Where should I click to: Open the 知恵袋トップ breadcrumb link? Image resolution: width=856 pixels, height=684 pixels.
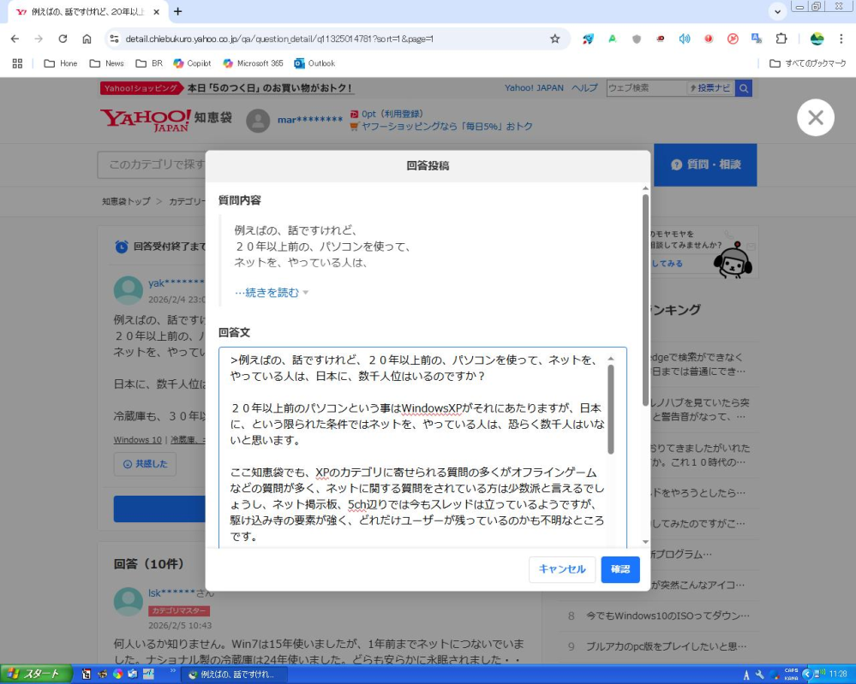[x=126, y=201]
